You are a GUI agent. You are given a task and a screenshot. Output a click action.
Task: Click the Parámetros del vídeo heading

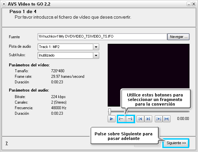29,65
